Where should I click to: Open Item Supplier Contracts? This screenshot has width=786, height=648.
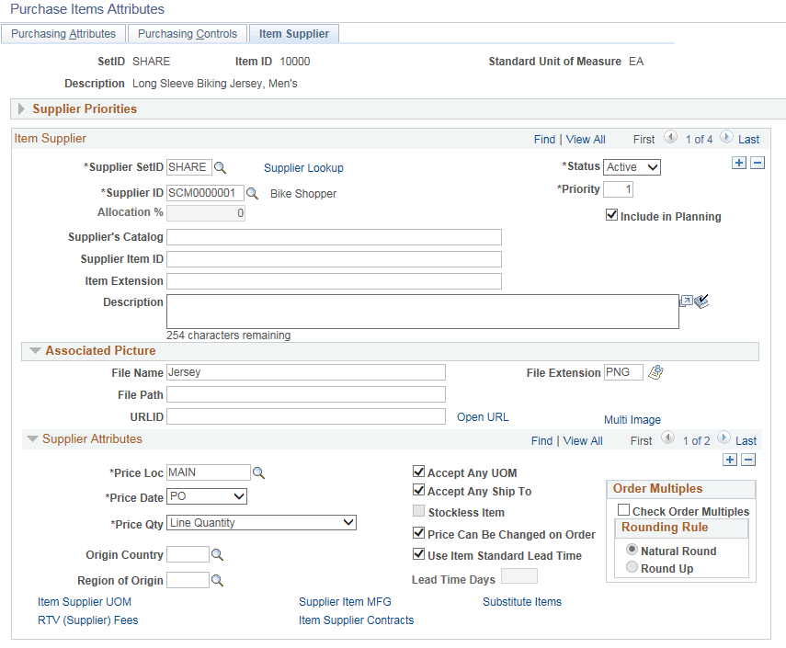[356, 620]
